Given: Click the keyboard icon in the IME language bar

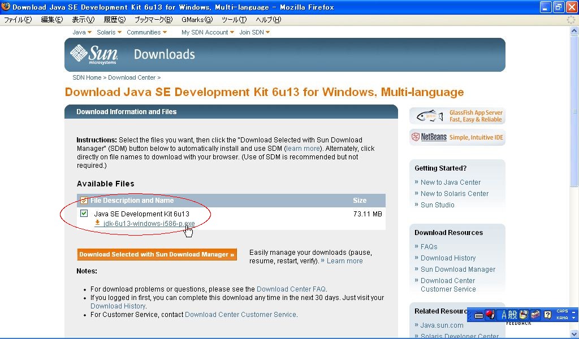Looking at the screenshot, I should (478, 315).
